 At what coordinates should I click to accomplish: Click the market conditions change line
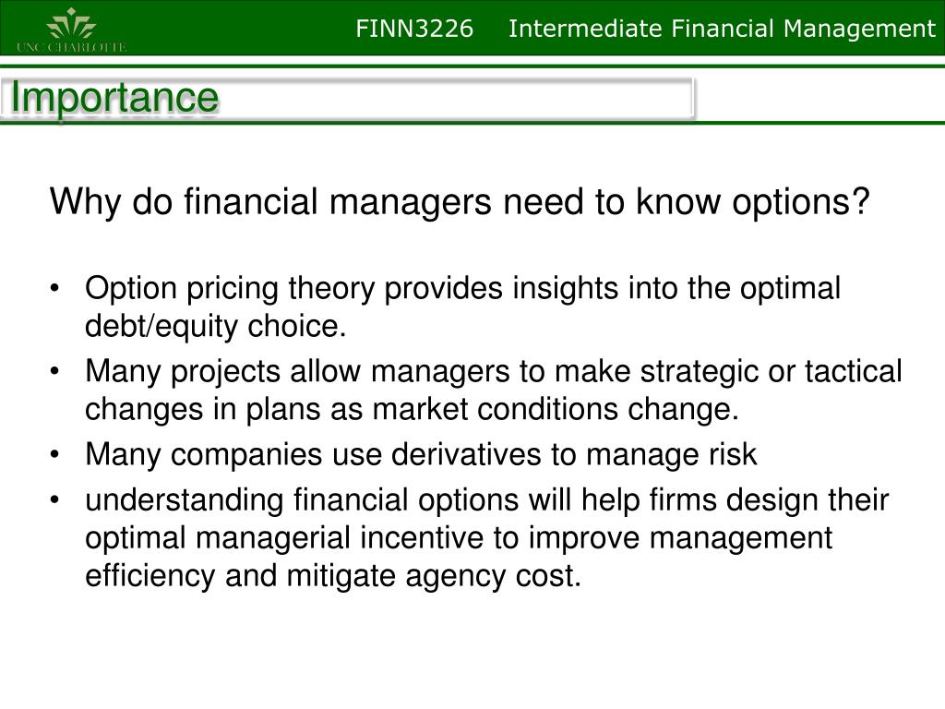point(412,409)
